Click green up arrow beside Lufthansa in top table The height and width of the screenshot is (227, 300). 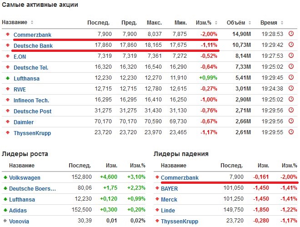click(7, 78)
